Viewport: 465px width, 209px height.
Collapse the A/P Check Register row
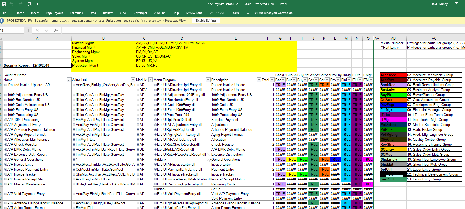(x=6, y=144)
